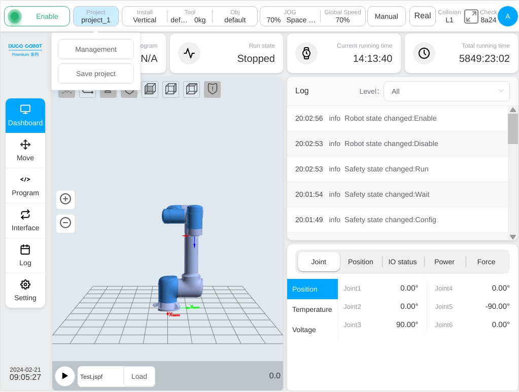Select the top-face cube view icon

point(192,89)
